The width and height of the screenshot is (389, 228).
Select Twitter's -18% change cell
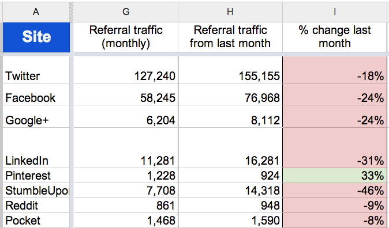click(x=335, y=70)
